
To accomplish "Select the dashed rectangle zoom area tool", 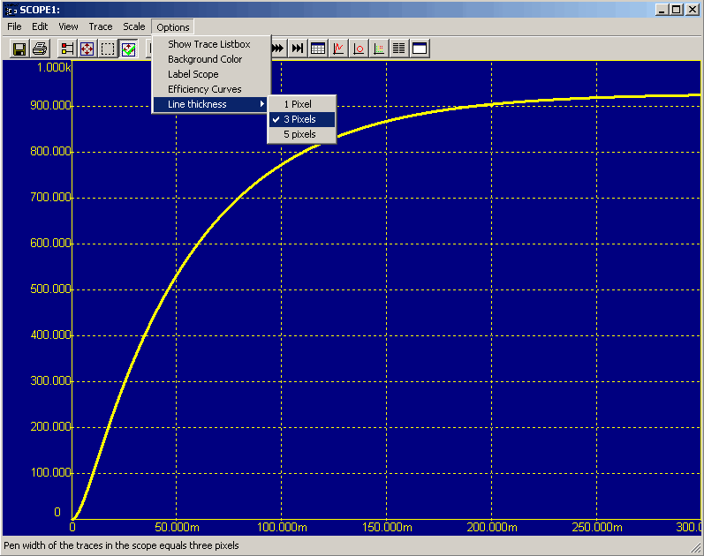I will [x=108, y=49].
